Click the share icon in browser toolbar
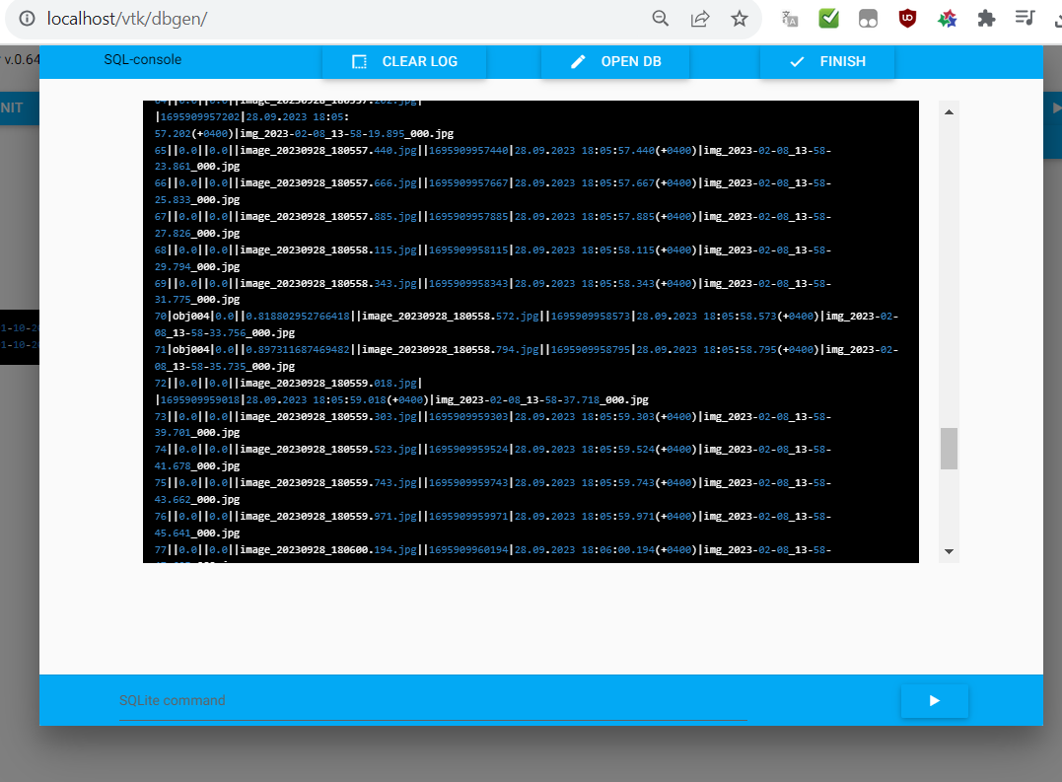This screenshot has width=1062, height=782. pos(700,18)
